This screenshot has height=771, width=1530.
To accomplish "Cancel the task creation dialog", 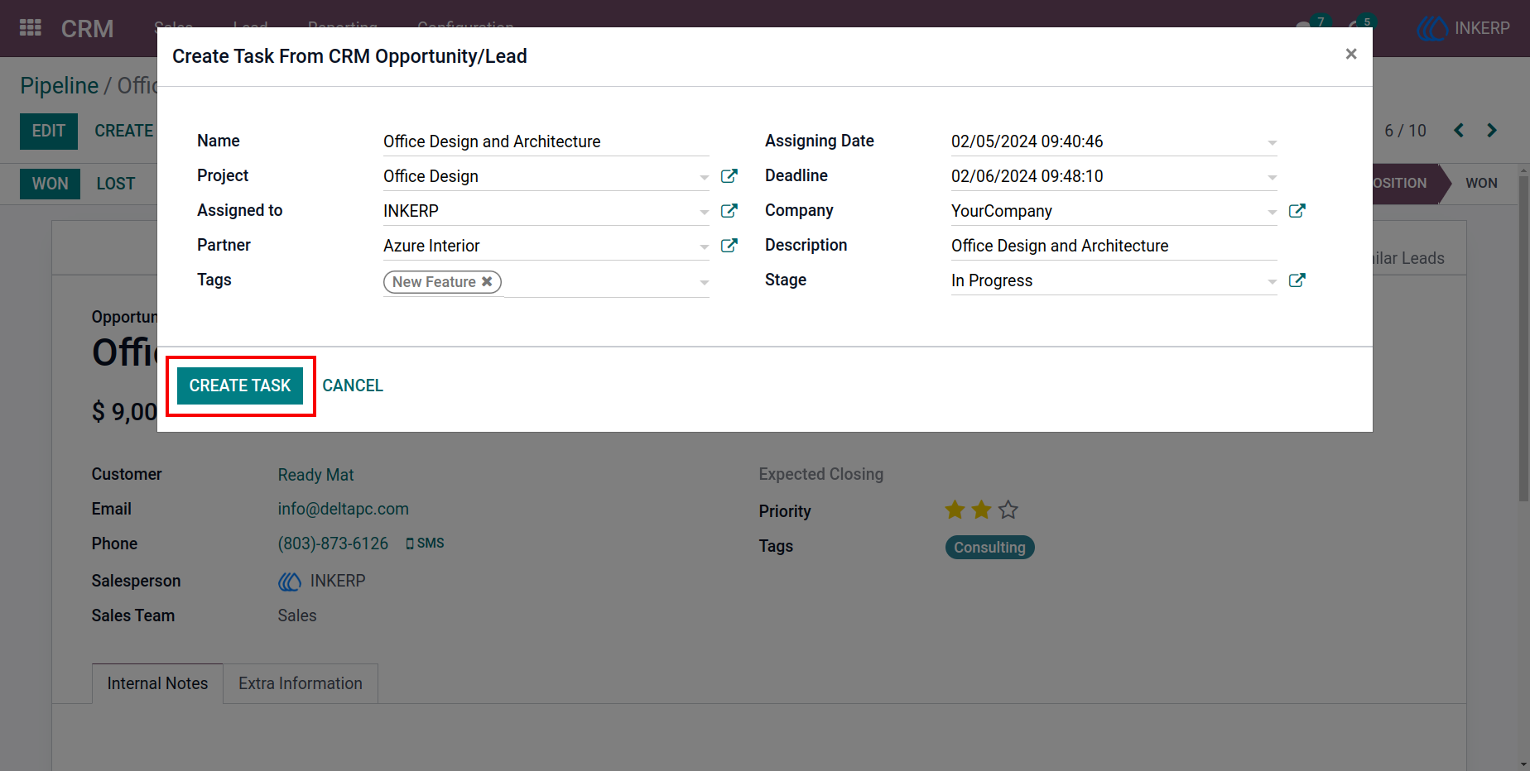I will 353,385.
